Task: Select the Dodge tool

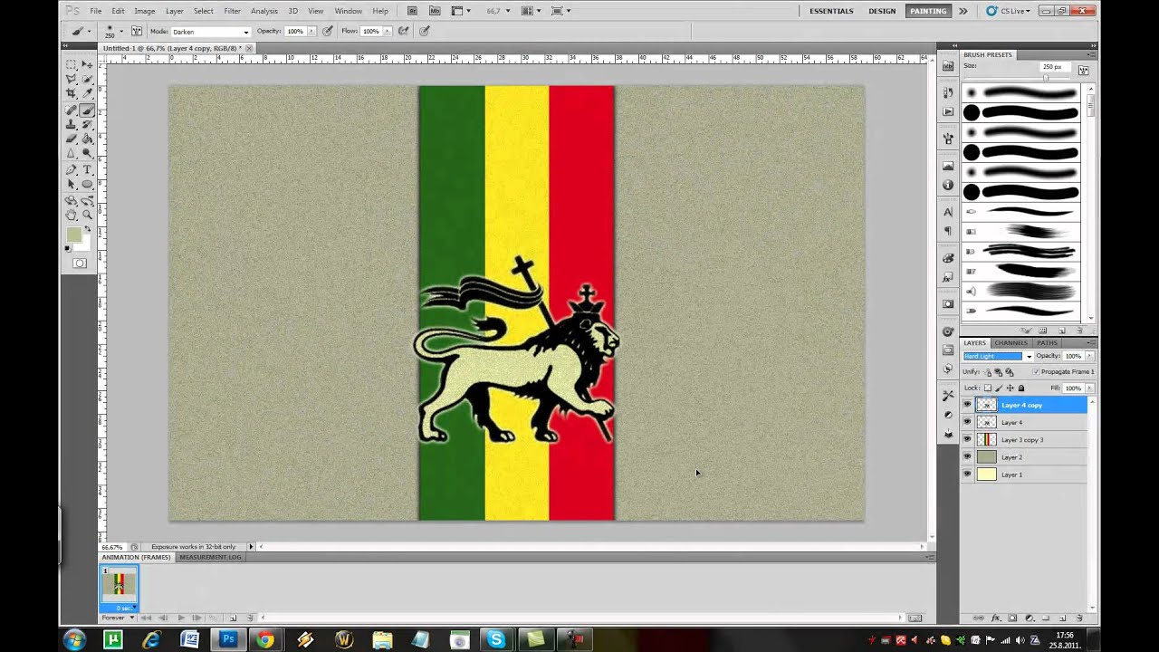Action: pos(87,153)
